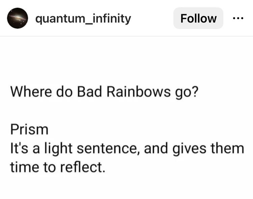253x199 pixels.
Task: Click the word 'light' in the punchline
Action: [58, 149]
